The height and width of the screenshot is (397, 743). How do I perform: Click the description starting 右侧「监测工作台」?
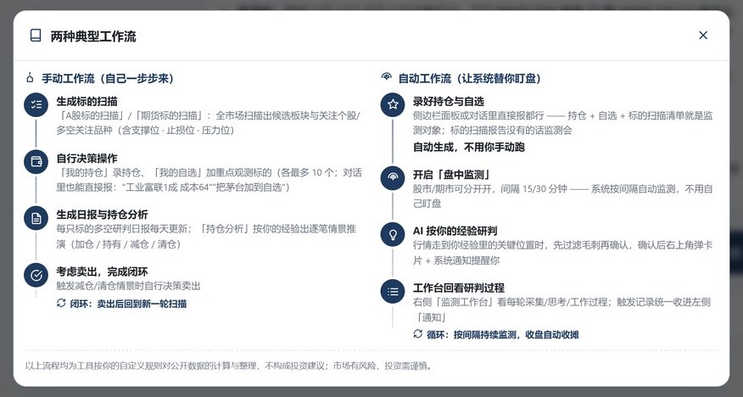(x=562, y=310)
